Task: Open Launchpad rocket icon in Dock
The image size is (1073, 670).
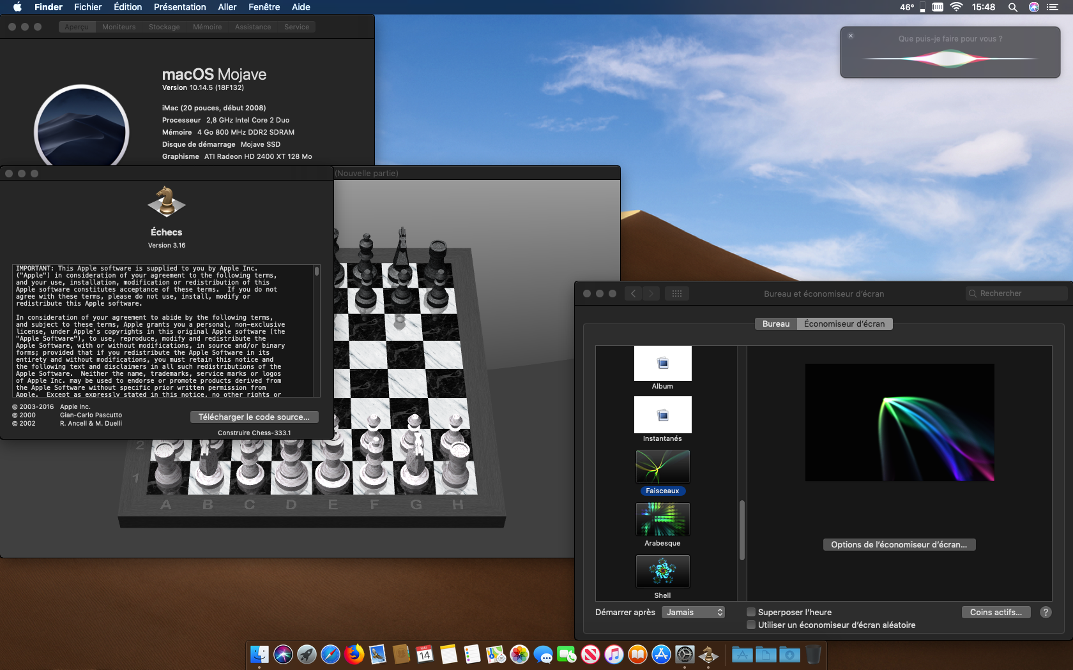Action: pyautogui.click(x=307, y=654)
